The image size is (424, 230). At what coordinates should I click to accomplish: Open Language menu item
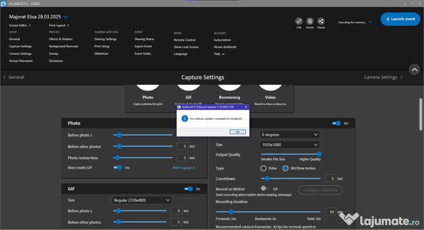(181, 54)
